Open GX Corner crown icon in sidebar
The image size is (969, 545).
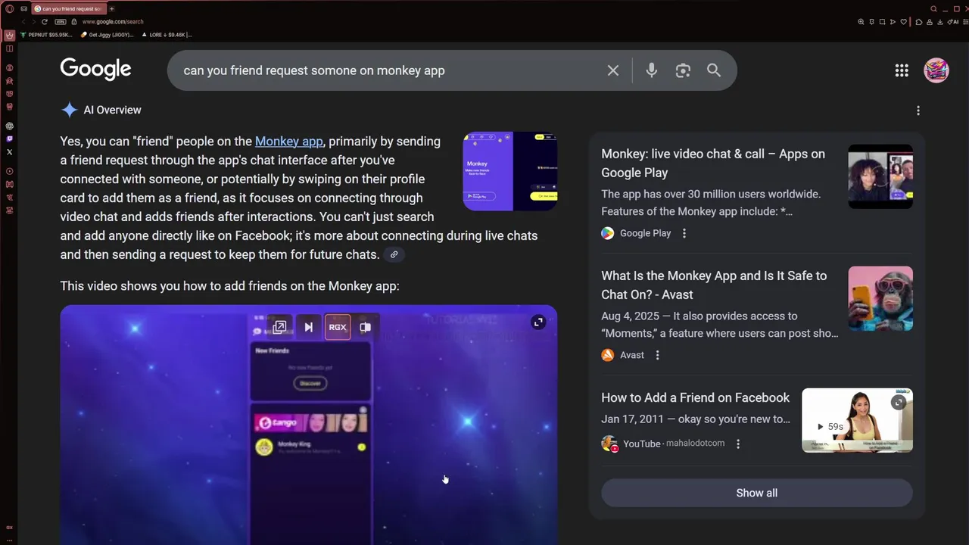9,35
